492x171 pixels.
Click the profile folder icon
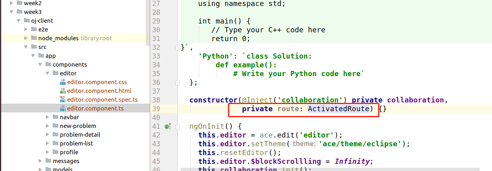point(55,152)
